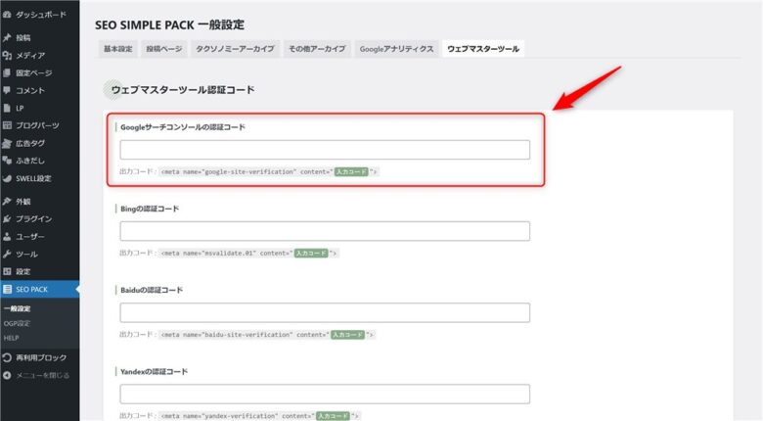Viewport: 763px width, 421px height.
Task: Switch to the Googleアナリティクス tab
Action: [396, 49]
